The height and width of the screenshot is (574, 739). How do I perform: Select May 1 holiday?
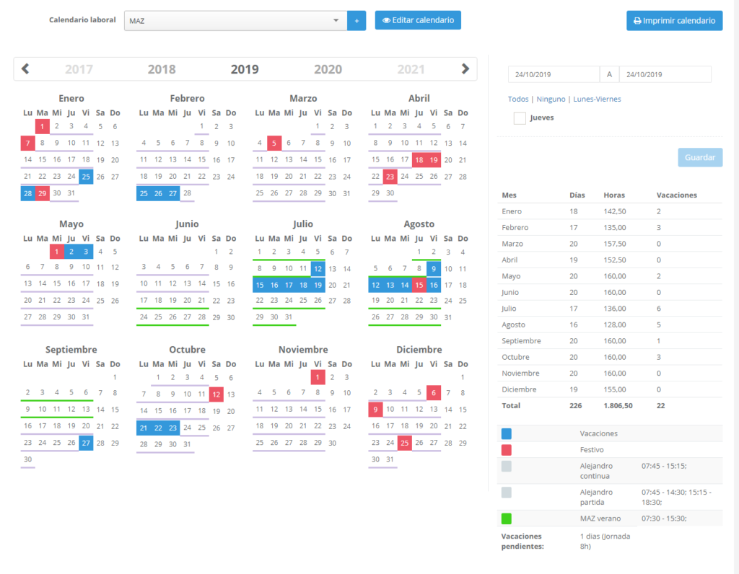point(57,252)
